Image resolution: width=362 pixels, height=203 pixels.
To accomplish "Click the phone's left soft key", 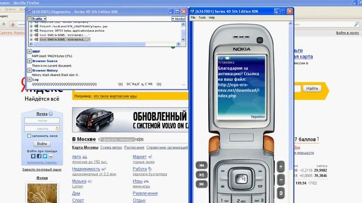I will [222, 171].
